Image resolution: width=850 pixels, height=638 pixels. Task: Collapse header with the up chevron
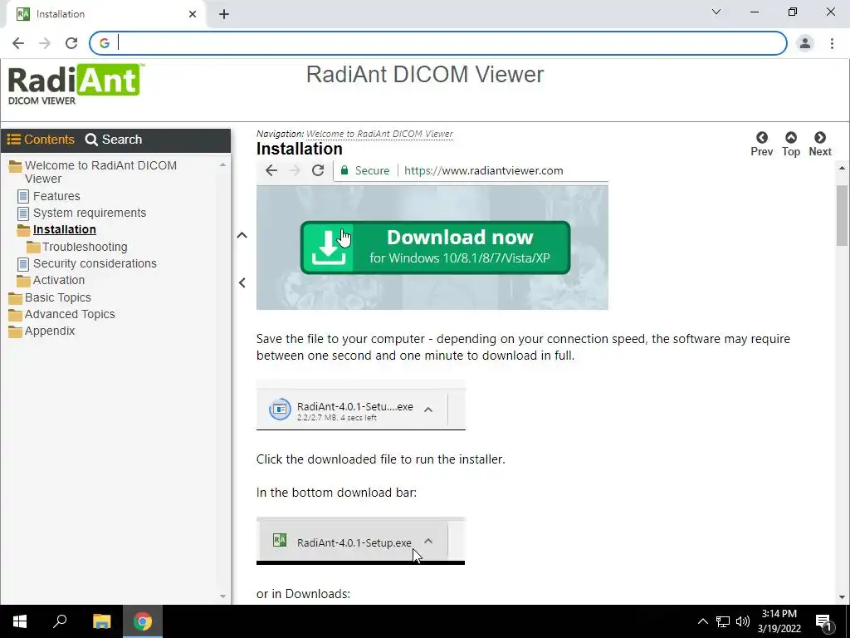[242, 235]
